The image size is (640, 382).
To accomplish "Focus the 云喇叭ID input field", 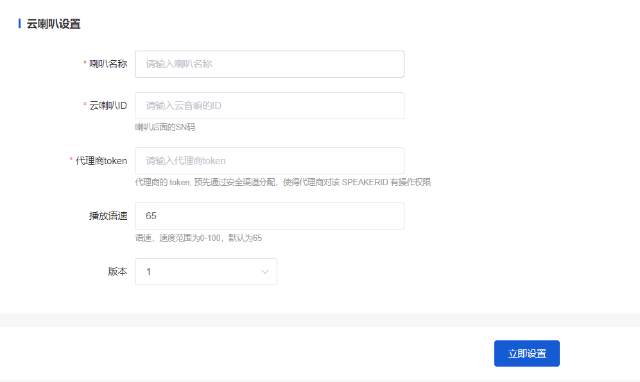I will 270,106.
